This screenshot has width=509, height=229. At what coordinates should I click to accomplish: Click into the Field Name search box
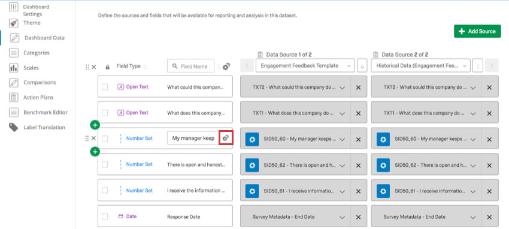tap(190, 66)
